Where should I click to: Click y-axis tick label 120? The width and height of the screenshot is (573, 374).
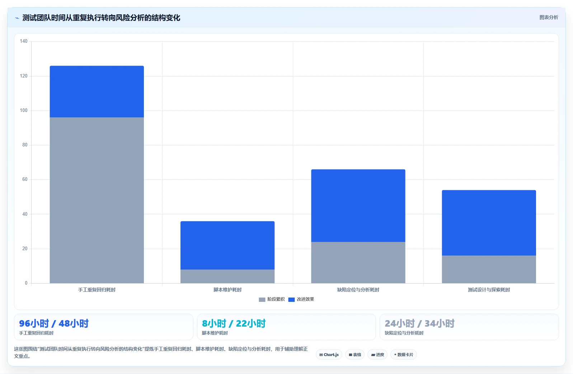point(24,76)
